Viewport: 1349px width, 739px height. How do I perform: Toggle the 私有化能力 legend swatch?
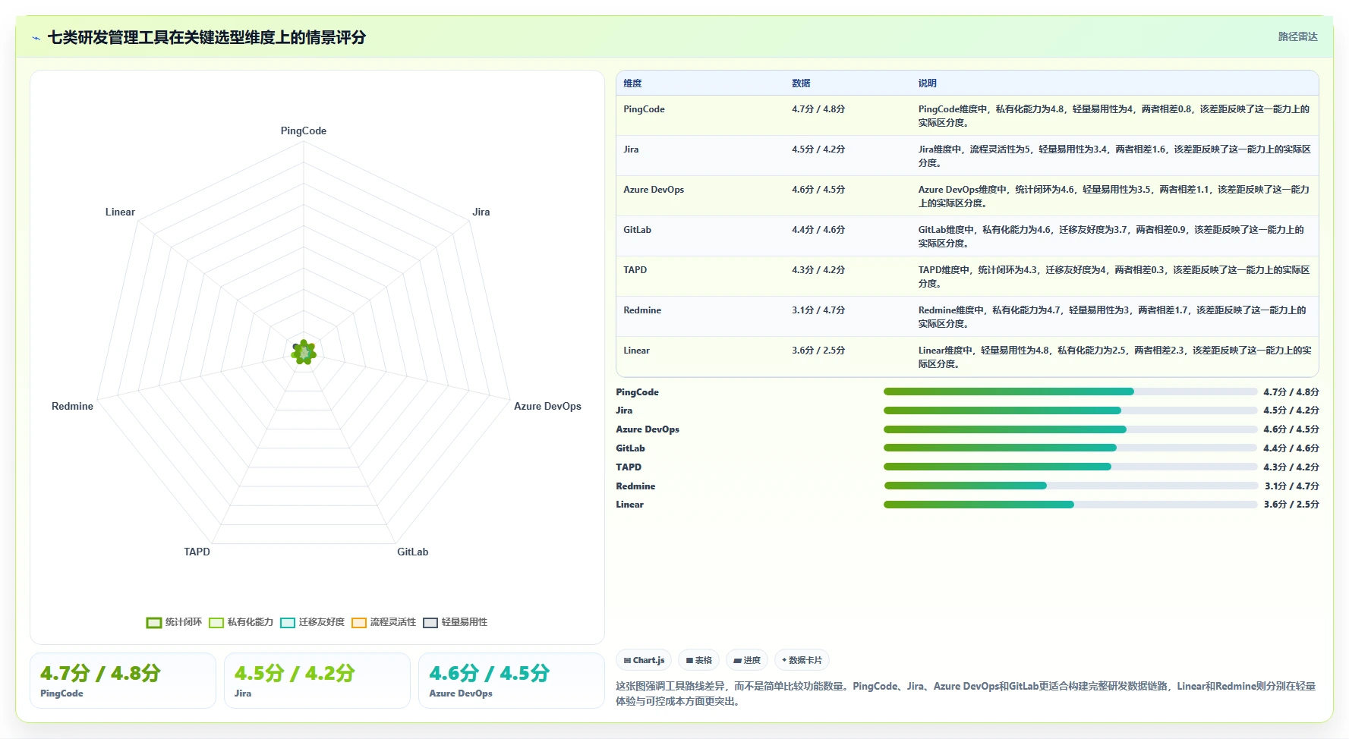click(x=216, y=623)
